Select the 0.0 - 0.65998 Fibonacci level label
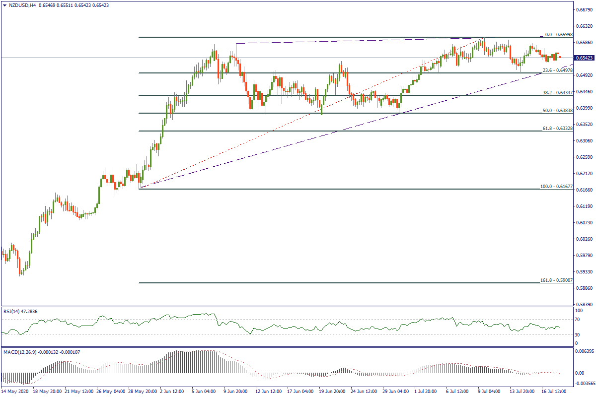The image size is (596, 397). (559, 35)
